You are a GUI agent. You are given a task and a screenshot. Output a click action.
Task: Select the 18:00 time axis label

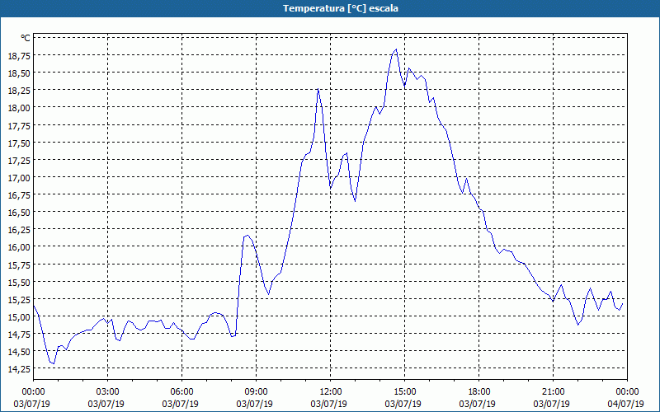[478, 392]
